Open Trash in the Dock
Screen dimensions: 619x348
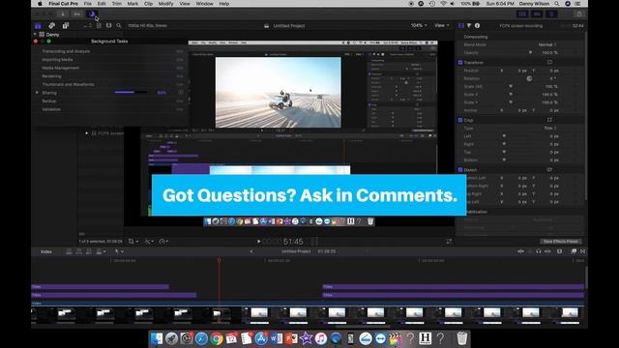click(462, 338)
